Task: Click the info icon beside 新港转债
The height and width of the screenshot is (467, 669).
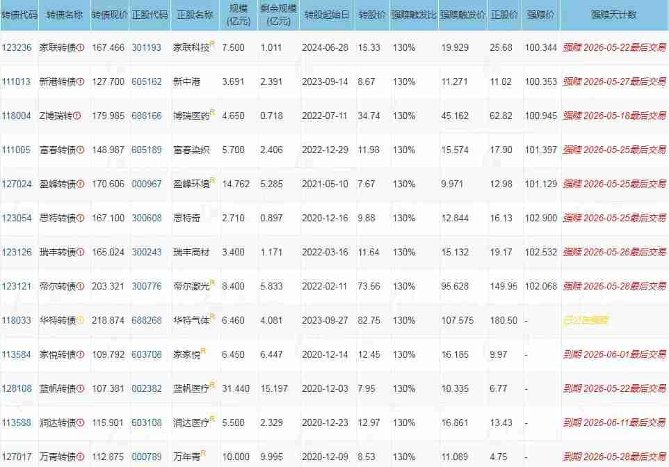Action: pos(81,82)
